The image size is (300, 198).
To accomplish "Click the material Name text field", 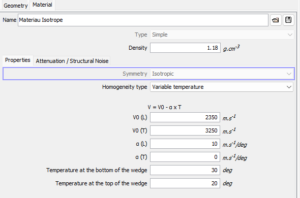I will (143, 20).
